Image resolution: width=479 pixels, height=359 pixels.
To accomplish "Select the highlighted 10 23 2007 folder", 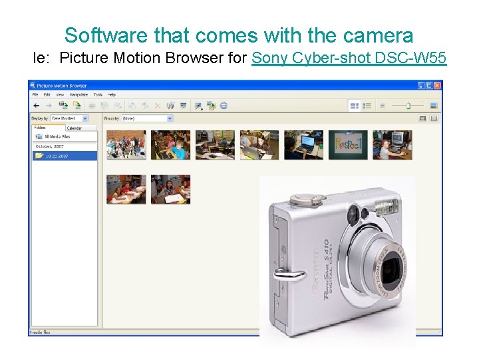I will (65, 156).
